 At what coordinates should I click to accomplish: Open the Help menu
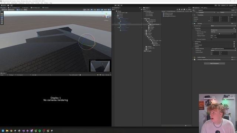pos(51,3)
